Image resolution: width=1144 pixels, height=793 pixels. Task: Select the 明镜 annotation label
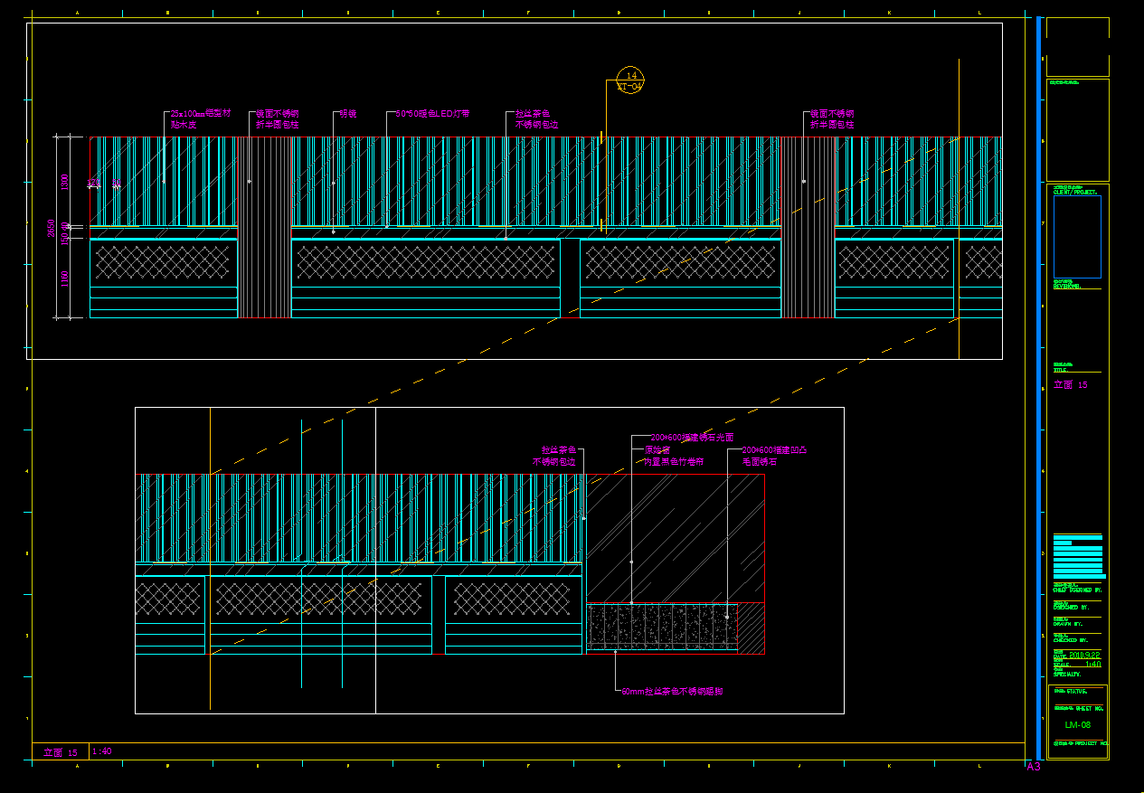[347, 114]
